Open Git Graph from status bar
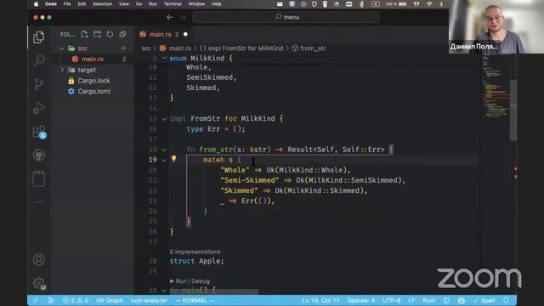 tap(110, 300)
